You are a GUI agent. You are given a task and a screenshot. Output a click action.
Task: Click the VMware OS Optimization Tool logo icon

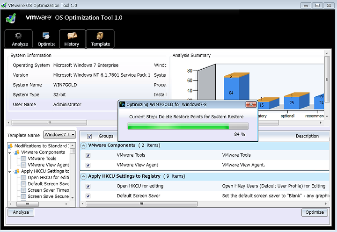click(x=11, y=18)
